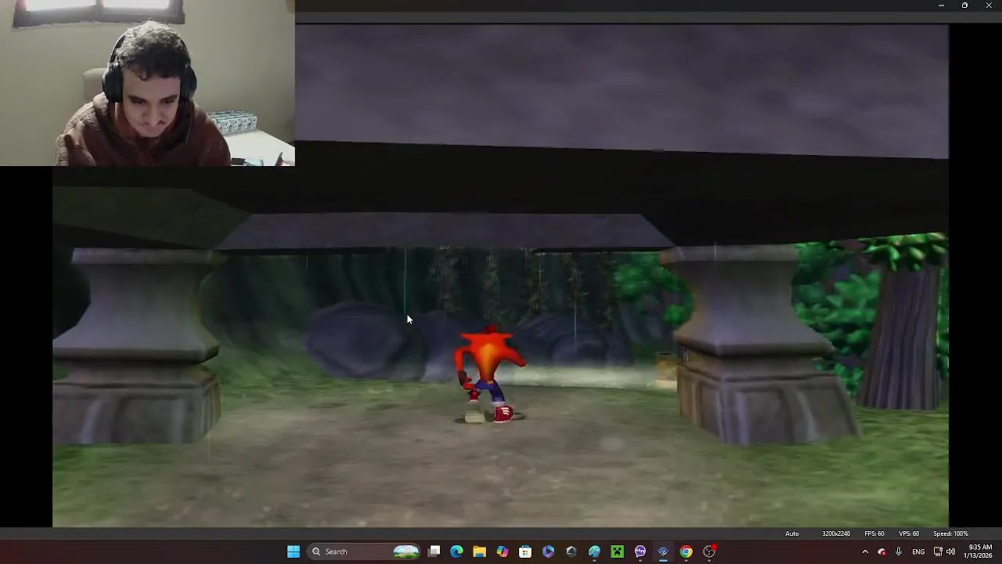
Task: Click the Speed: 100% status entry
Action: [x=950, y=533]
